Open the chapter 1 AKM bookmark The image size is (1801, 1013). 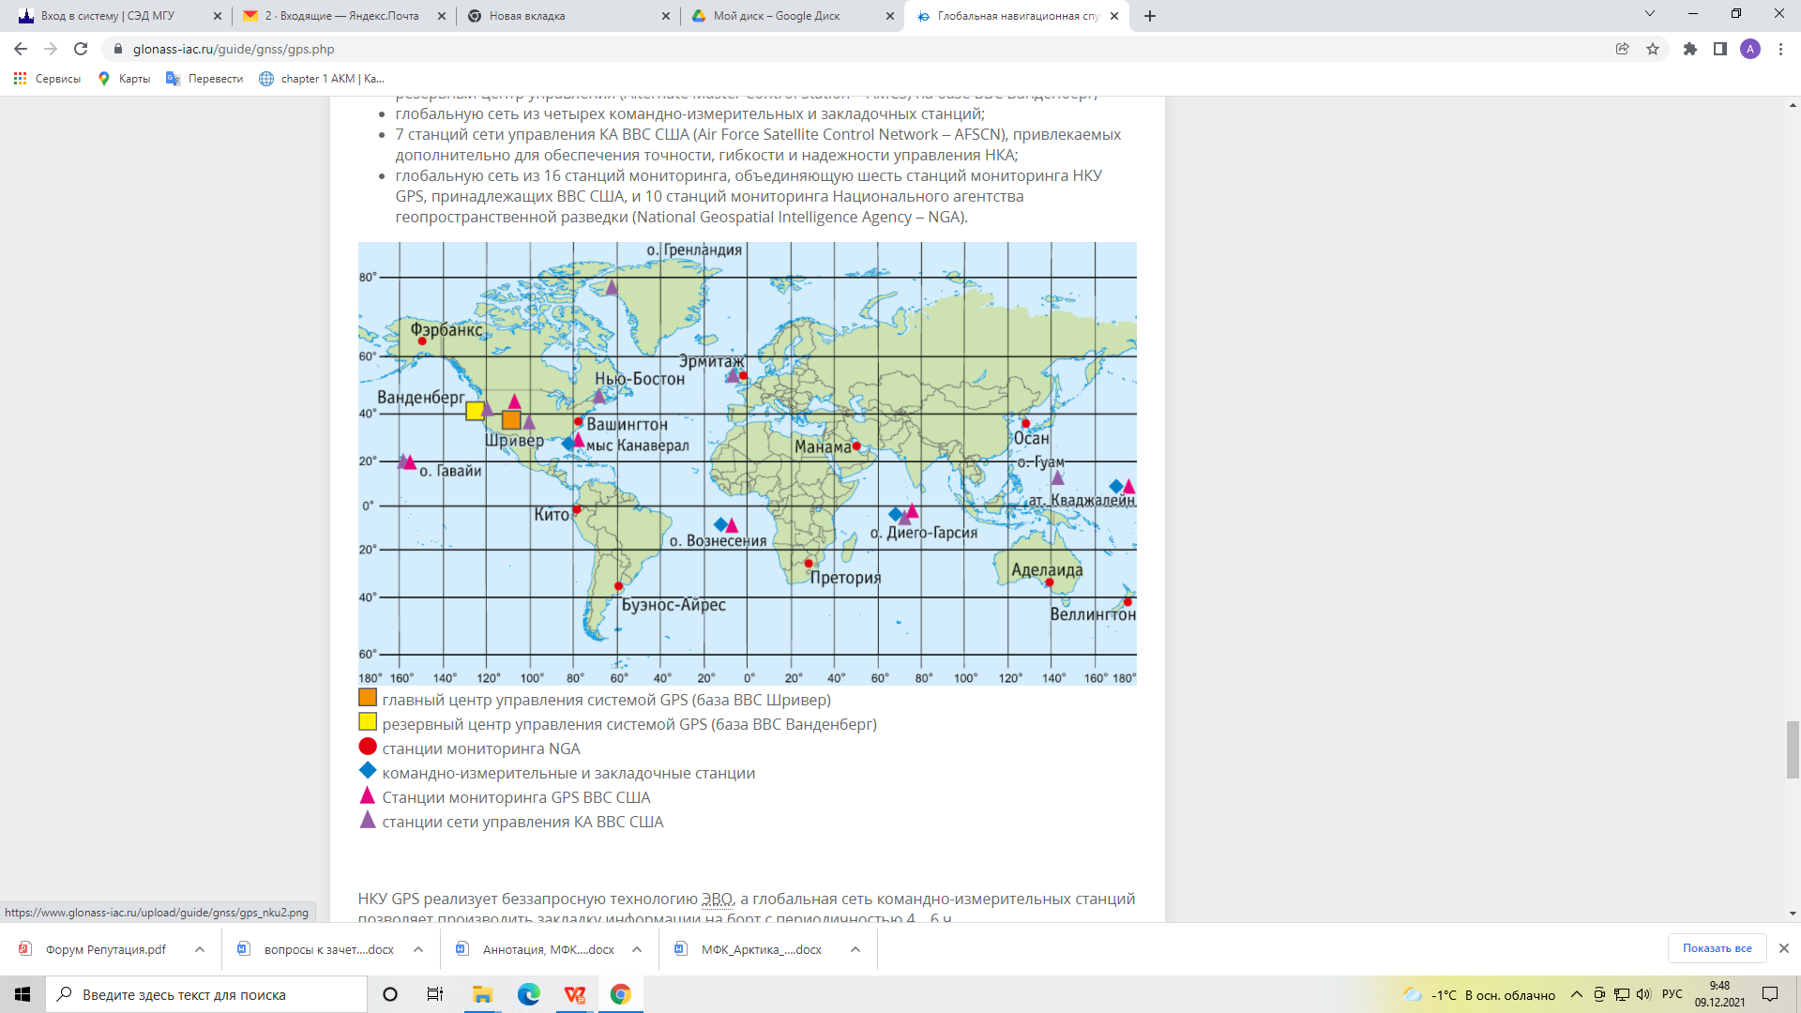[322, 79]
